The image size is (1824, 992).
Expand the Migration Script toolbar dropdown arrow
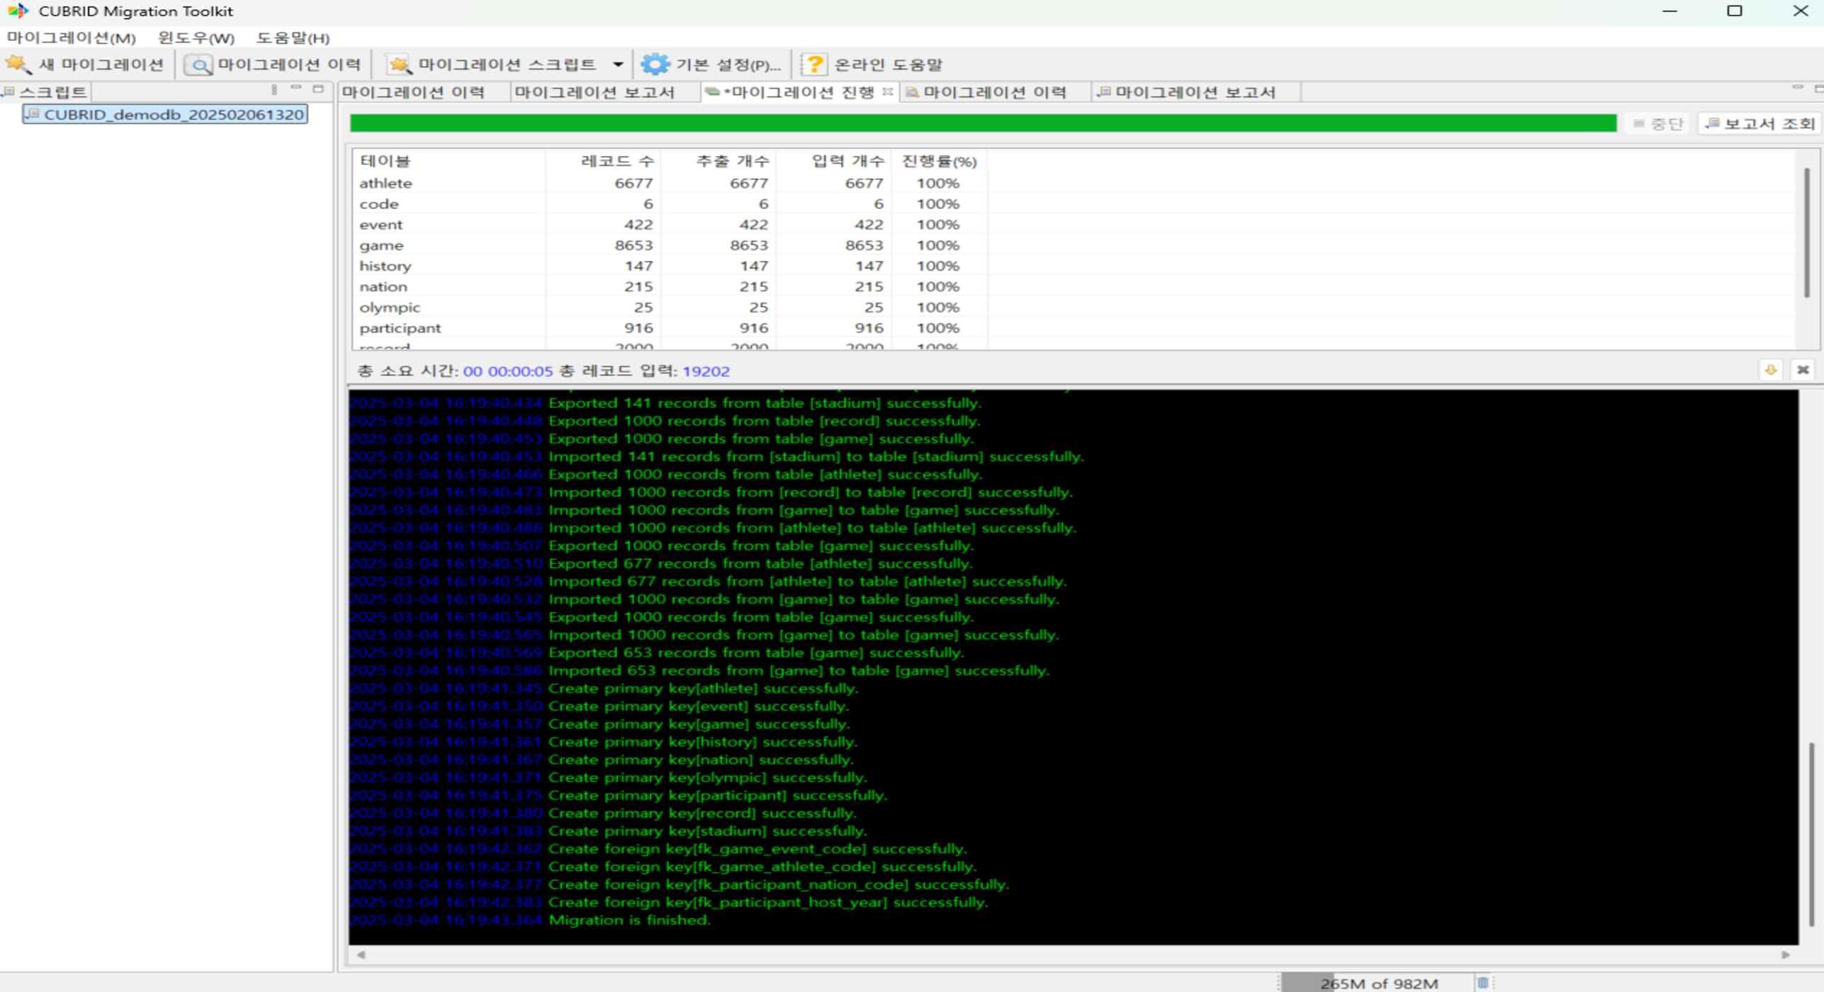coord(618,64)
